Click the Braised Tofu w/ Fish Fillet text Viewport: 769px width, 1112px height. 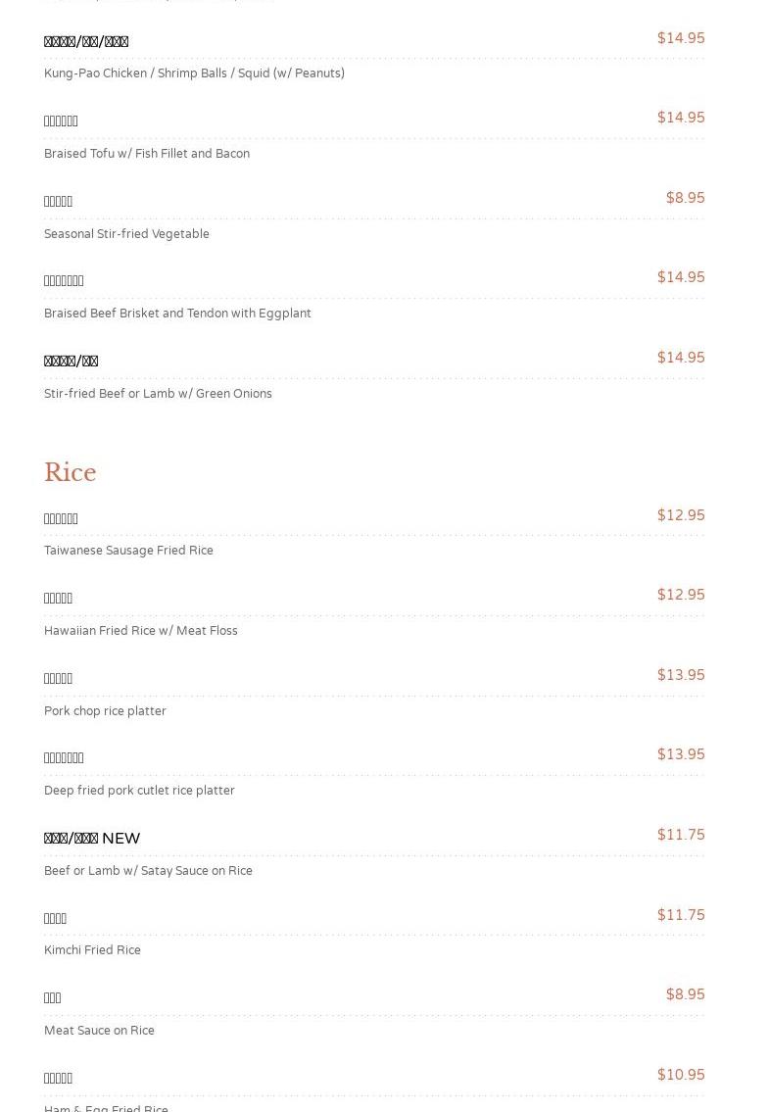(x=147, y=154)
